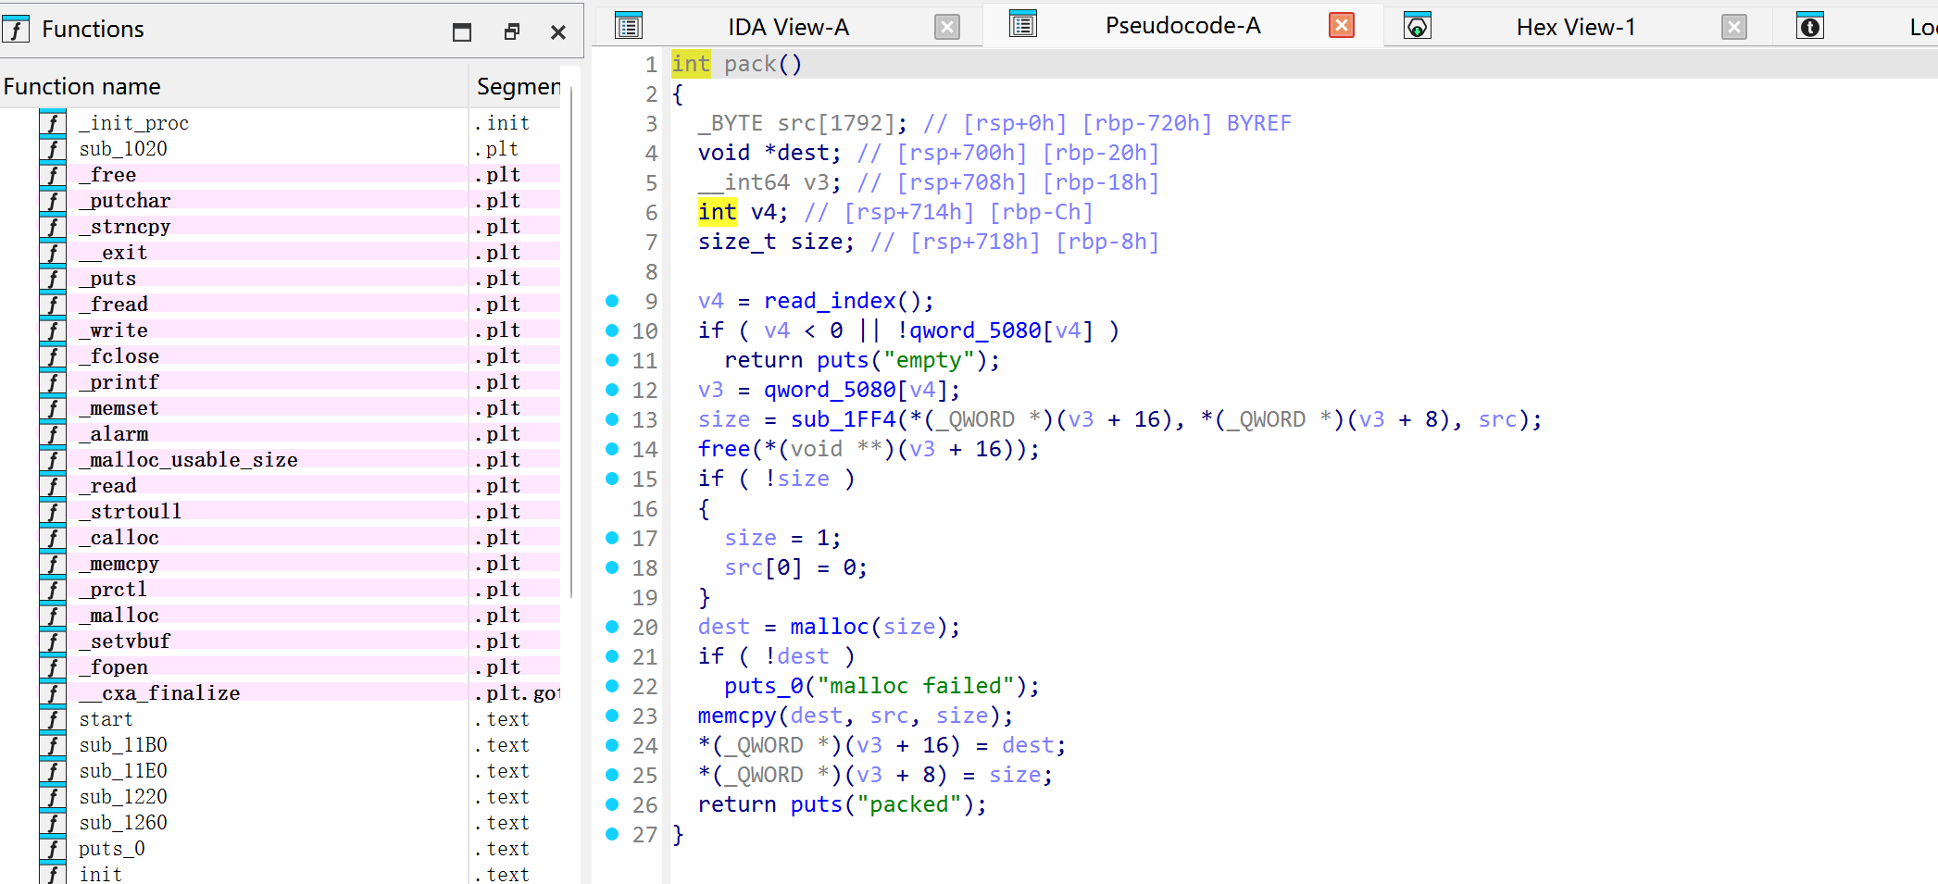Toggle the breakpoint dot on line 17
The image size is (1938, 884).
coord(612,537)
